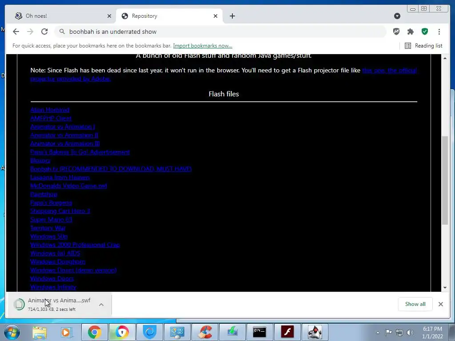Click the volume speaker tray icon
The image size is (455, 341).
pyautogui.click(x=410, y=333)
